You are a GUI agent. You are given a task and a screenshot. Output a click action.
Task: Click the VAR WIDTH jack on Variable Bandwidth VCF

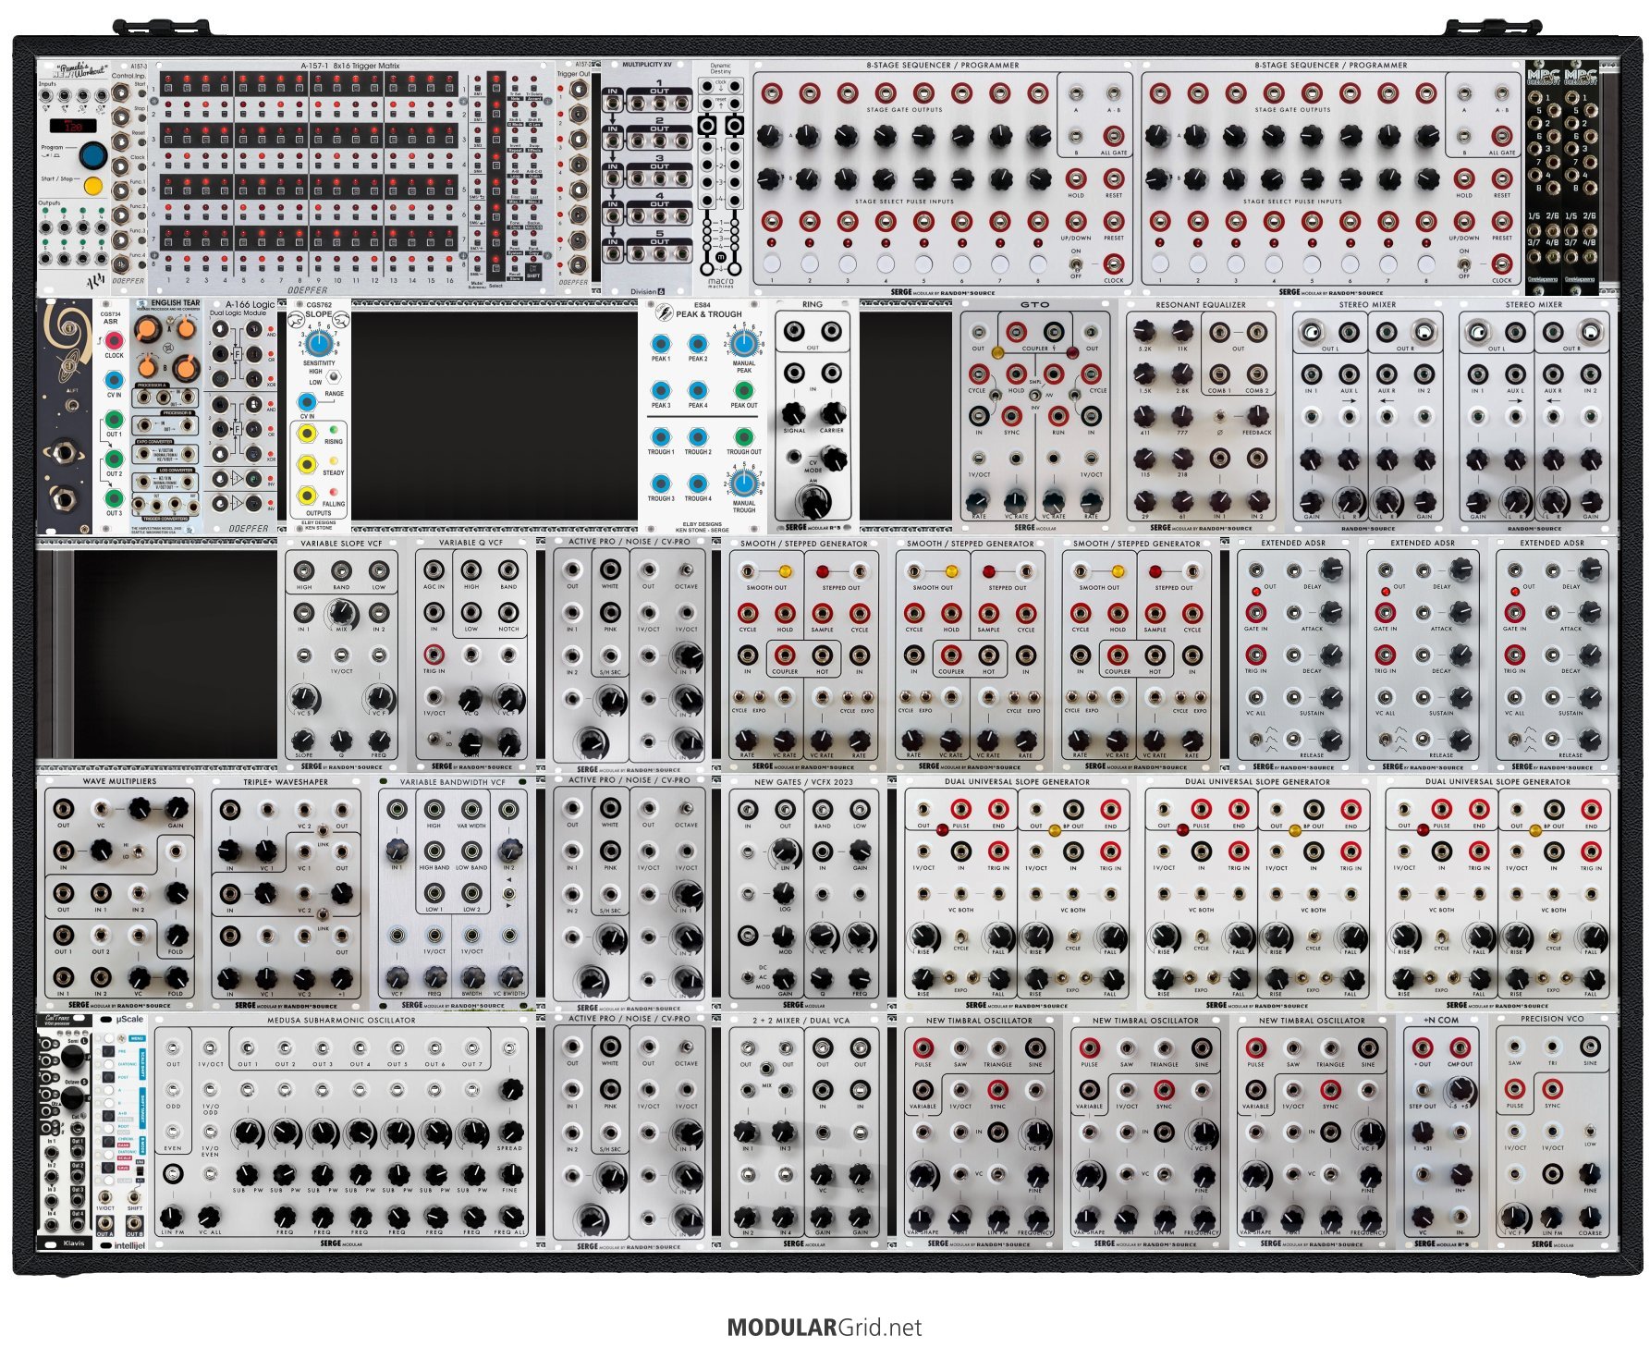(x=471, y=810)
